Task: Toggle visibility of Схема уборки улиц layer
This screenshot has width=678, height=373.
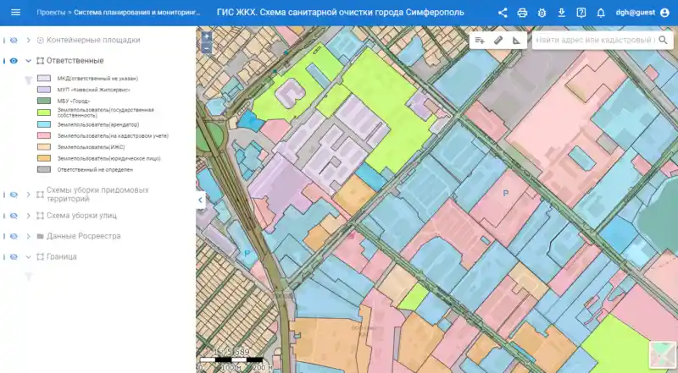Action: (14, 216)
